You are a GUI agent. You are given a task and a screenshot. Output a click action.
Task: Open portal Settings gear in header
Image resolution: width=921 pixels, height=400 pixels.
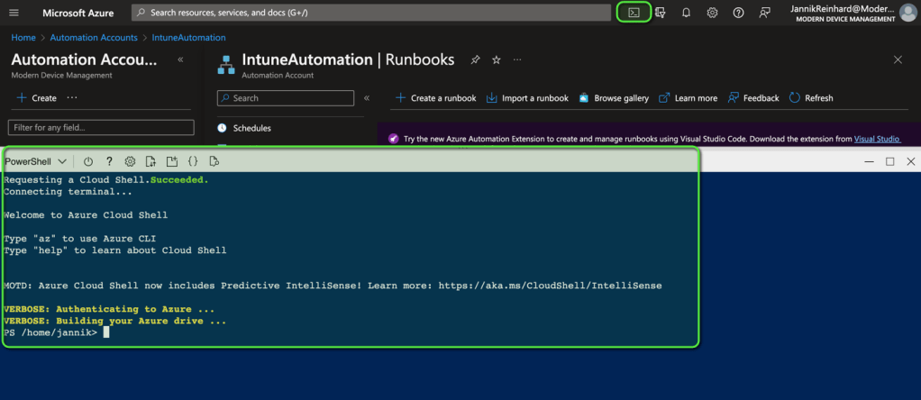tap(712, 13)
